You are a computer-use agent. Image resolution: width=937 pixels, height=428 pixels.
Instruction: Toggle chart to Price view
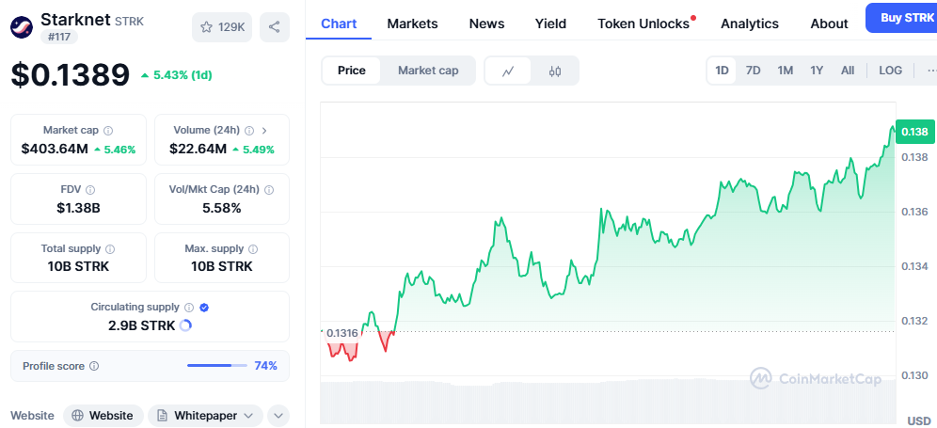point(352,71)
